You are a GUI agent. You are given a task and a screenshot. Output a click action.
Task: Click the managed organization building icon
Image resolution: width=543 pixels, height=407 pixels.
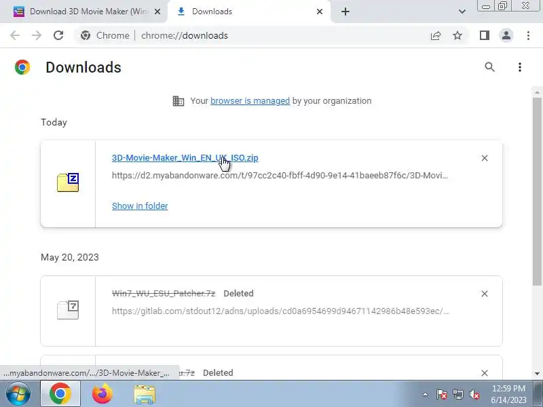click(179, 101)
